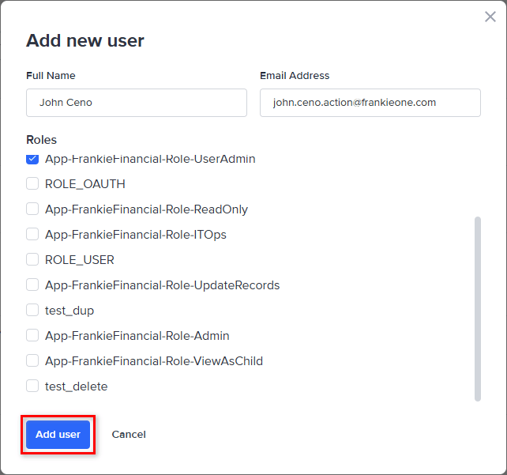Click the Email Address input field
This screenshot has width=507, height=475.
point(370,103)
